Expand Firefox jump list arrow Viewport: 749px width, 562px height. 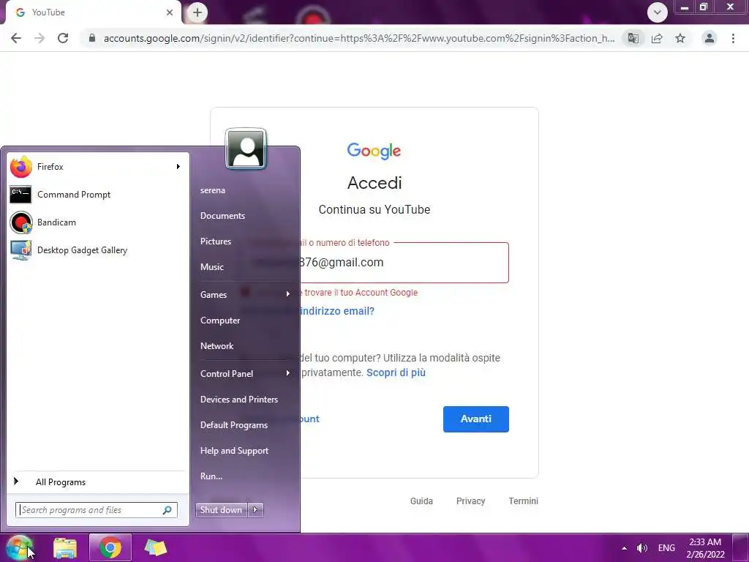coord(178,167)
